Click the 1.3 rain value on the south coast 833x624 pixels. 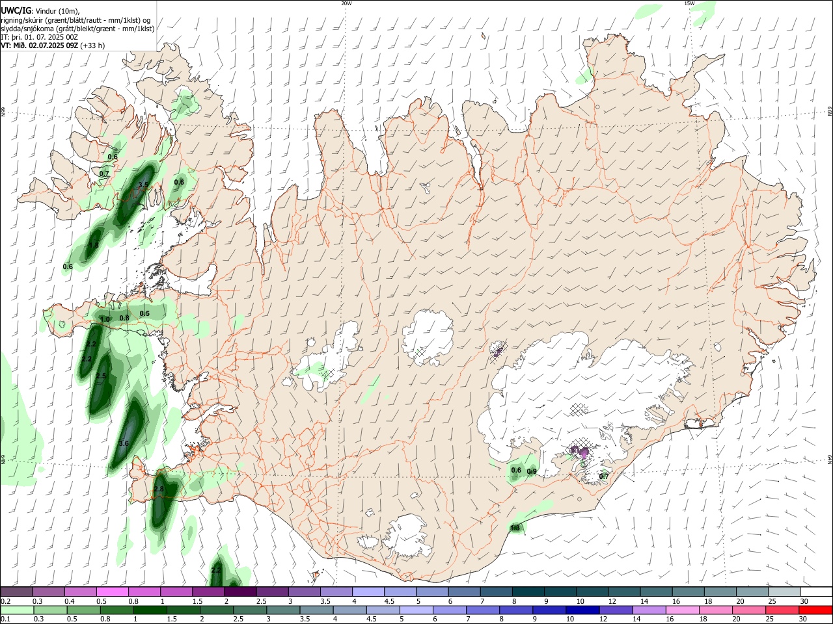515,528
